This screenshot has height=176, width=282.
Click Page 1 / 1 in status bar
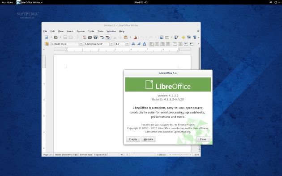48,155
